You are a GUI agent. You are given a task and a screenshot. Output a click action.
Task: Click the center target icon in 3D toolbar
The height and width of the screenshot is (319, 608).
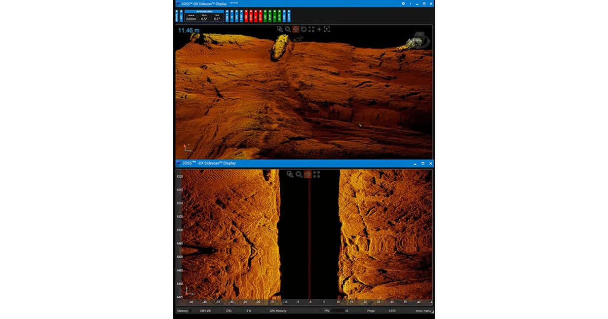click(319, 29)
